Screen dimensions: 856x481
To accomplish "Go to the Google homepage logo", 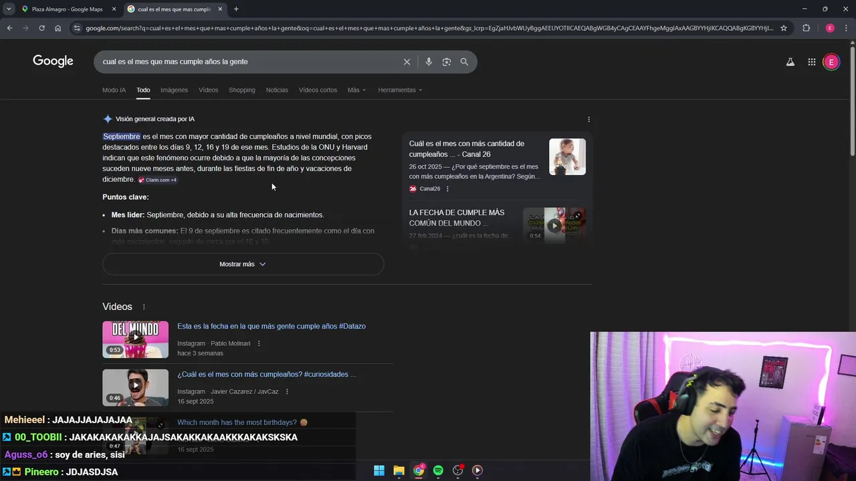I will (x=53, y=61).
